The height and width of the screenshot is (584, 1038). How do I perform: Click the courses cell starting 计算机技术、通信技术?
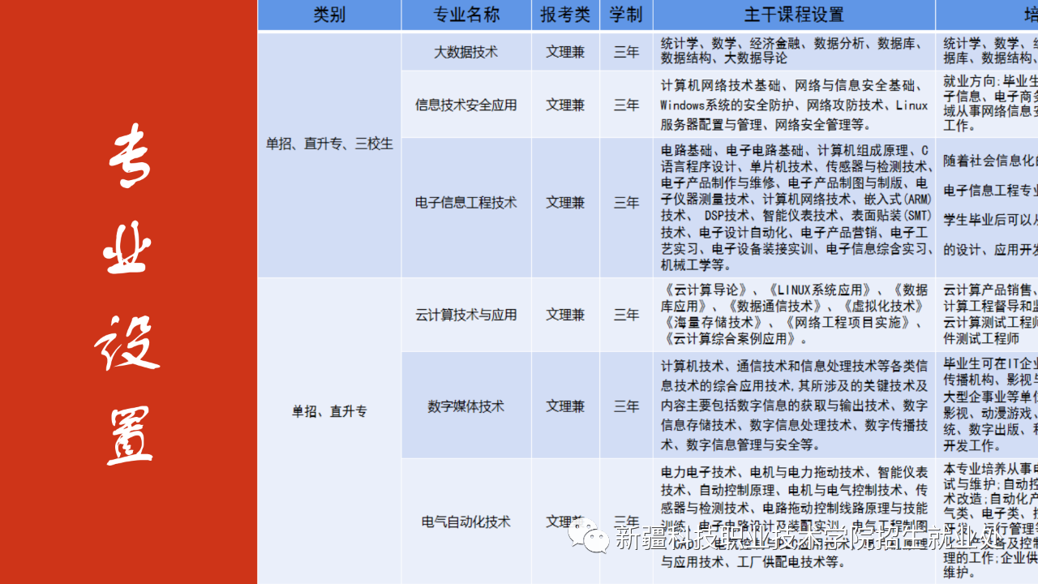(794, 406)
